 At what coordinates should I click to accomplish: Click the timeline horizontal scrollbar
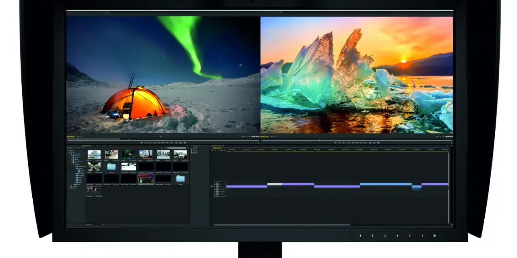(282, 225)
